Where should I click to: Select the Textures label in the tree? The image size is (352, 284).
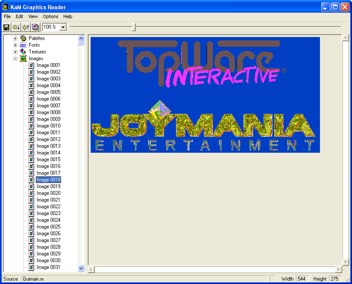pyautogui.click(x=37, y=52)
